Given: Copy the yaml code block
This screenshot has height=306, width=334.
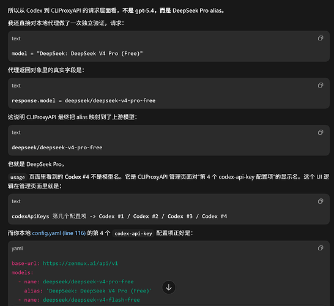Looking at the screenshot, I should point(321,248).
